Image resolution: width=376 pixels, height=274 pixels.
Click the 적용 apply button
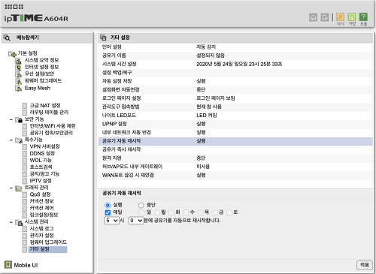364,265
